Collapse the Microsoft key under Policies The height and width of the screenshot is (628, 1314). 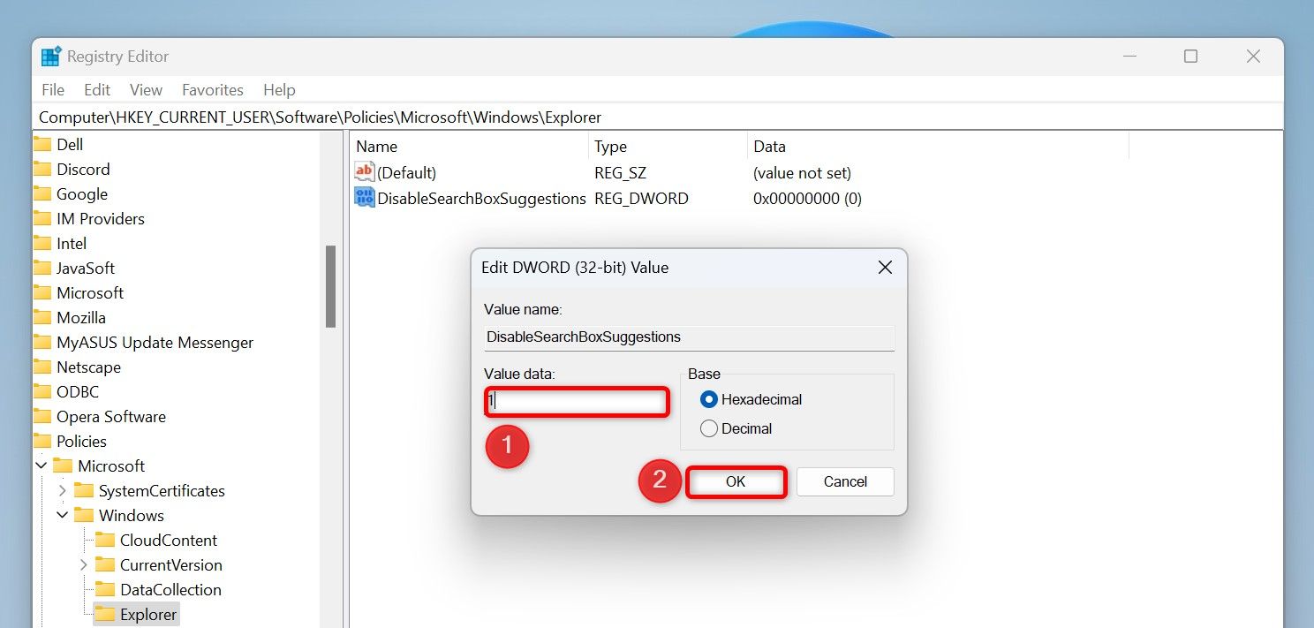tap(42, 465)
